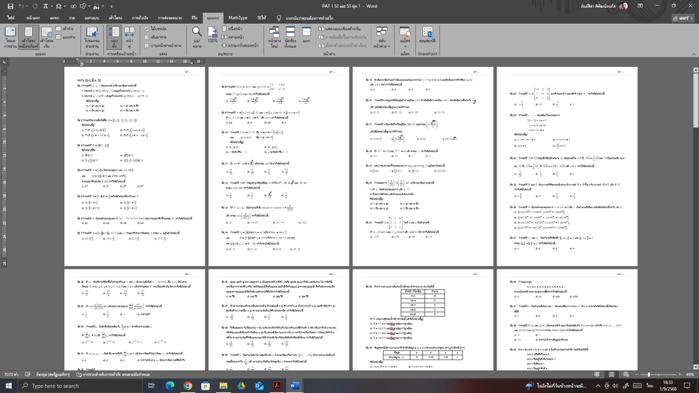
Task: Open the File tab
Action: 11,16
